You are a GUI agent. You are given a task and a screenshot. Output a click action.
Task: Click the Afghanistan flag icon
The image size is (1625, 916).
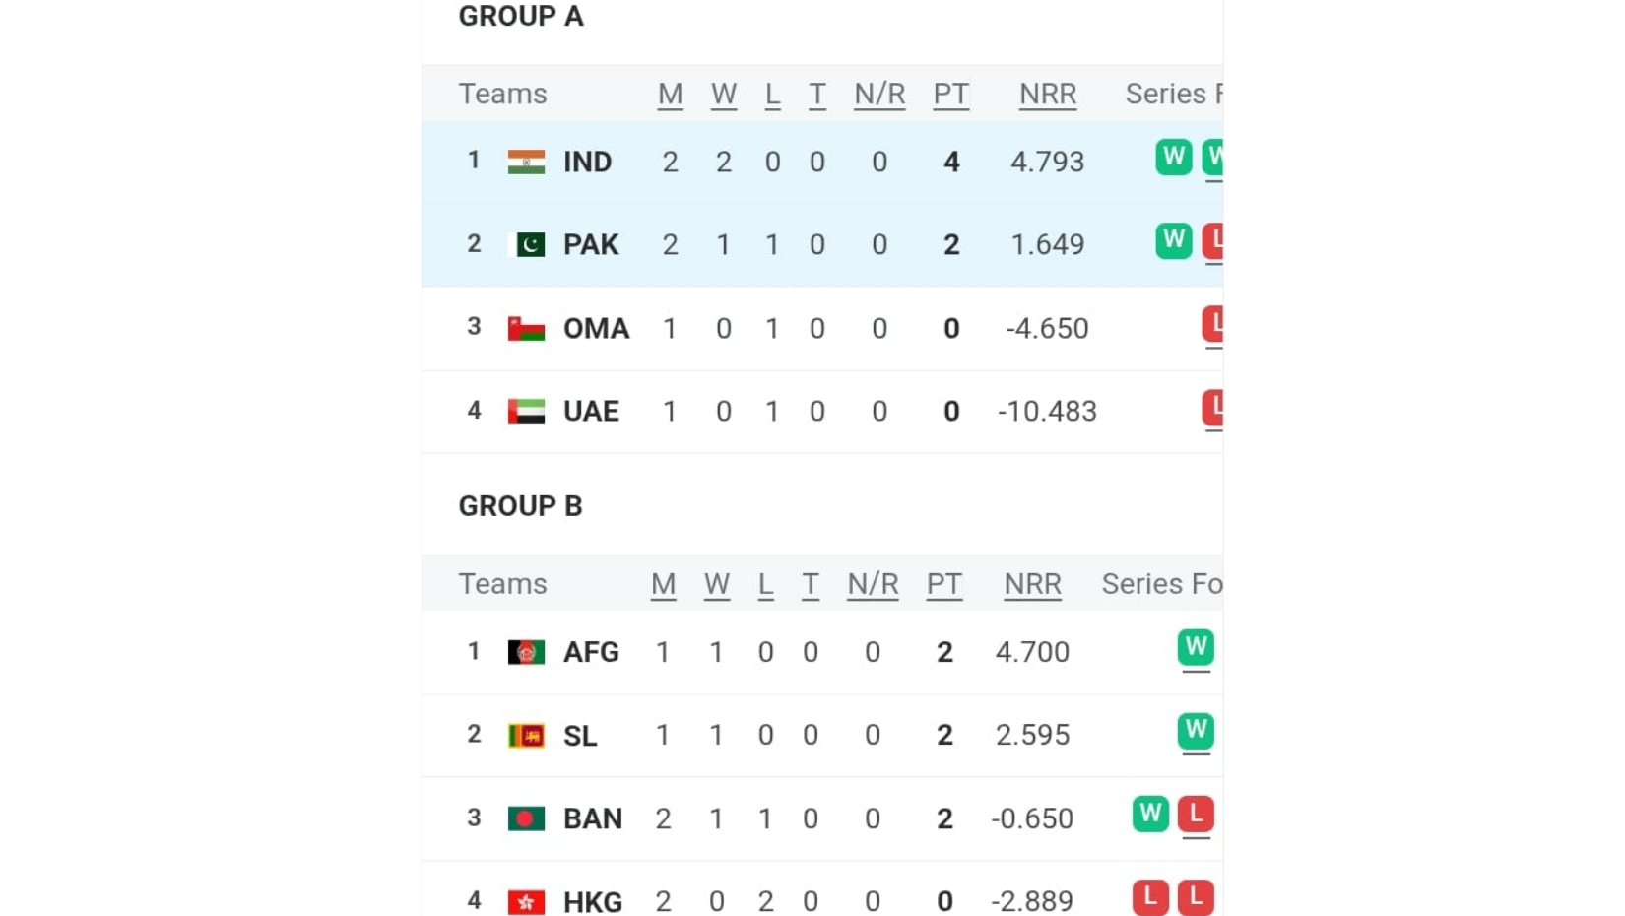(526, 652)
